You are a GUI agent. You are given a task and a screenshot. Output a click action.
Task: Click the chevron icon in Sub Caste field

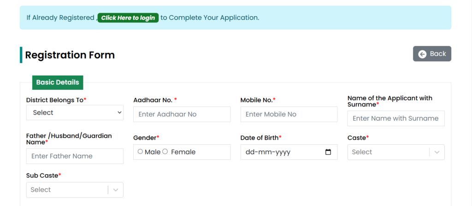[x=116, y=190]
